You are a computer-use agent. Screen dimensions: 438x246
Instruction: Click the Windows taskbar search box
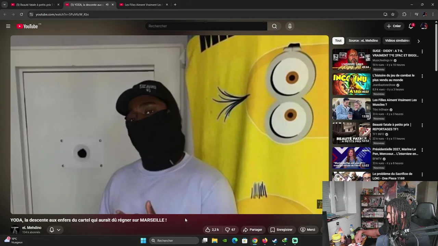coord(174,241)
